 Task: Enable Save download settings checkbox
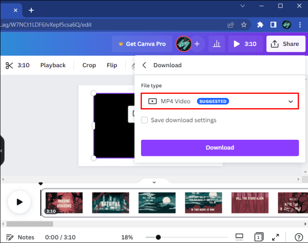(144, 120)
